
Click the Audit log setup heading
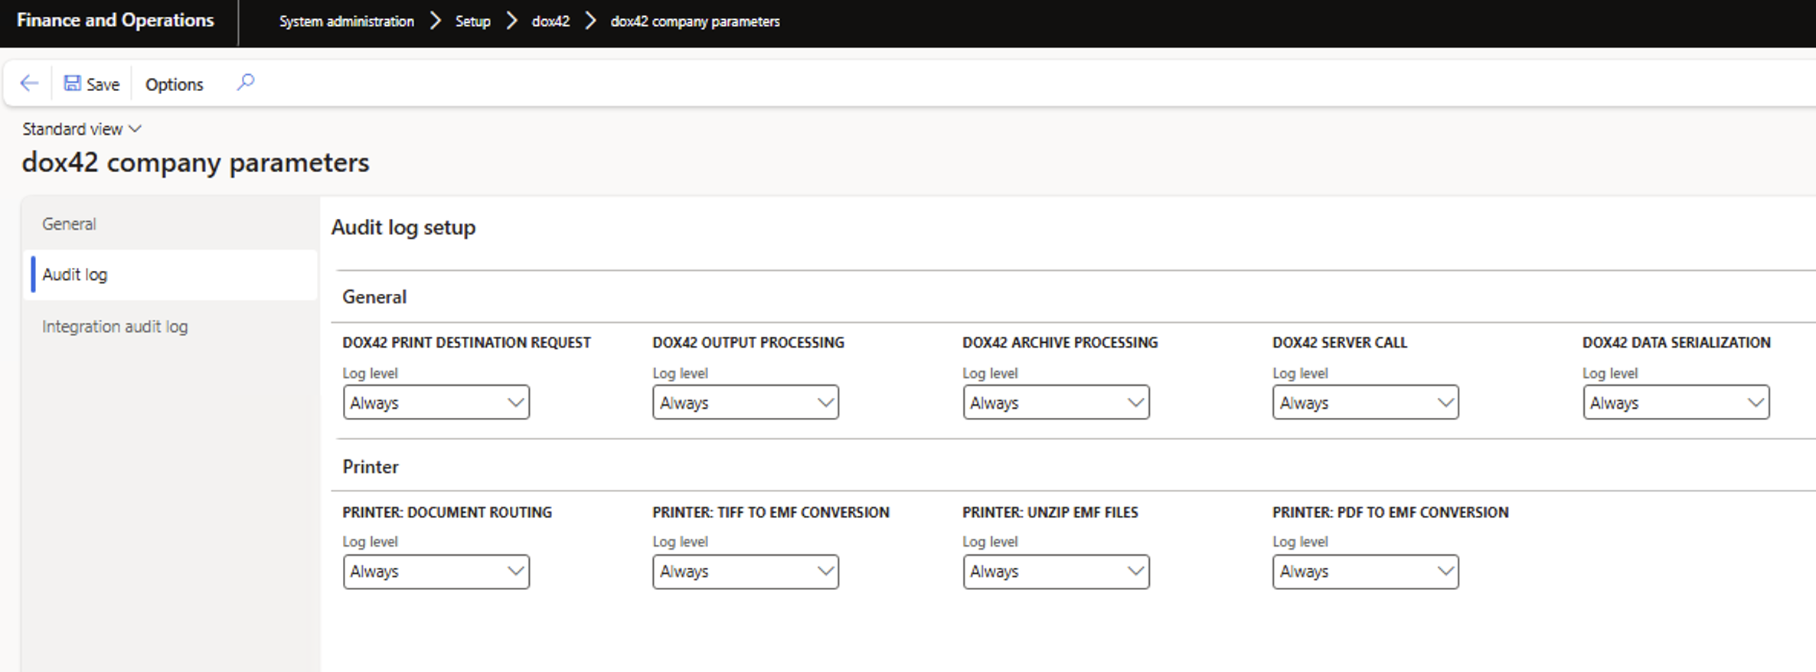pyautogui.click(x=403, y=227)
